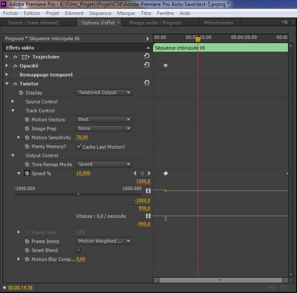The height and width of the screenshot is (293, 297).
Task: Collapse the Effets vidéo section arrow
Action: (x=148, y=48)
